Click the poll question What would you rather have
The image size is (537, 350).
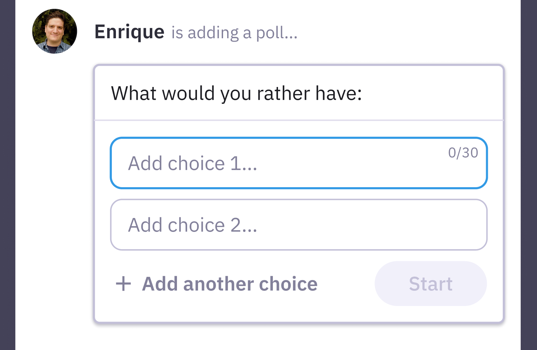[x=237, y=93]
